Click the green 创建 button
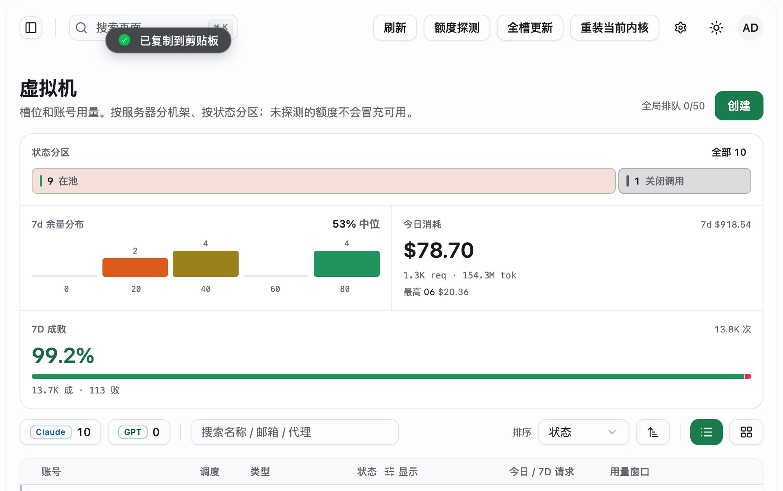The width and height of the screenshot is (783, 491). point(739,106)
